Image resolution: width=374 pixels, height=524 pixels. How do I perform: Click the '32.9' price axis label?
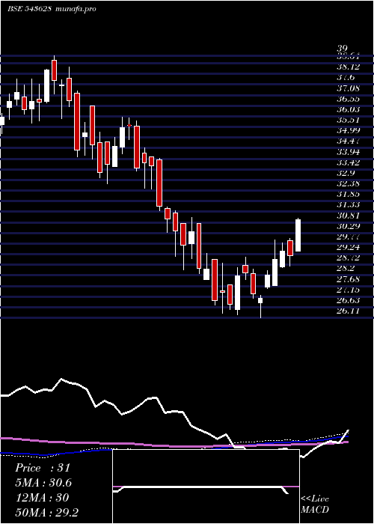point(346,174)
